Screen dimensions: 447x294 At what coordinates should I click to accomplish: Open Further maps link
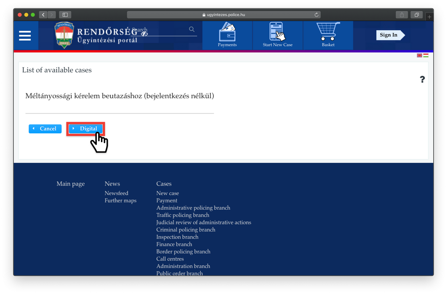click(x=120, y=201)
